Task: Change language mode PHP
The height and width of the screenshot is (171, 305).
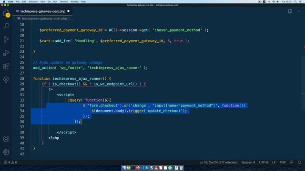Action: pyautogui.click(x=283, y=162)
